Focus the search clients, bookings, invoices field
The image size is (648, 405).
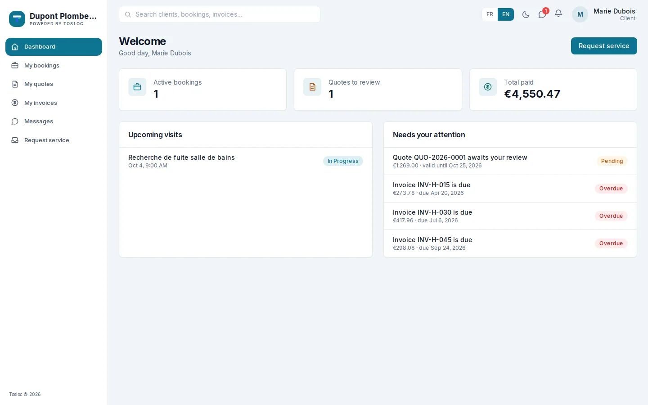tap(220, 14)
